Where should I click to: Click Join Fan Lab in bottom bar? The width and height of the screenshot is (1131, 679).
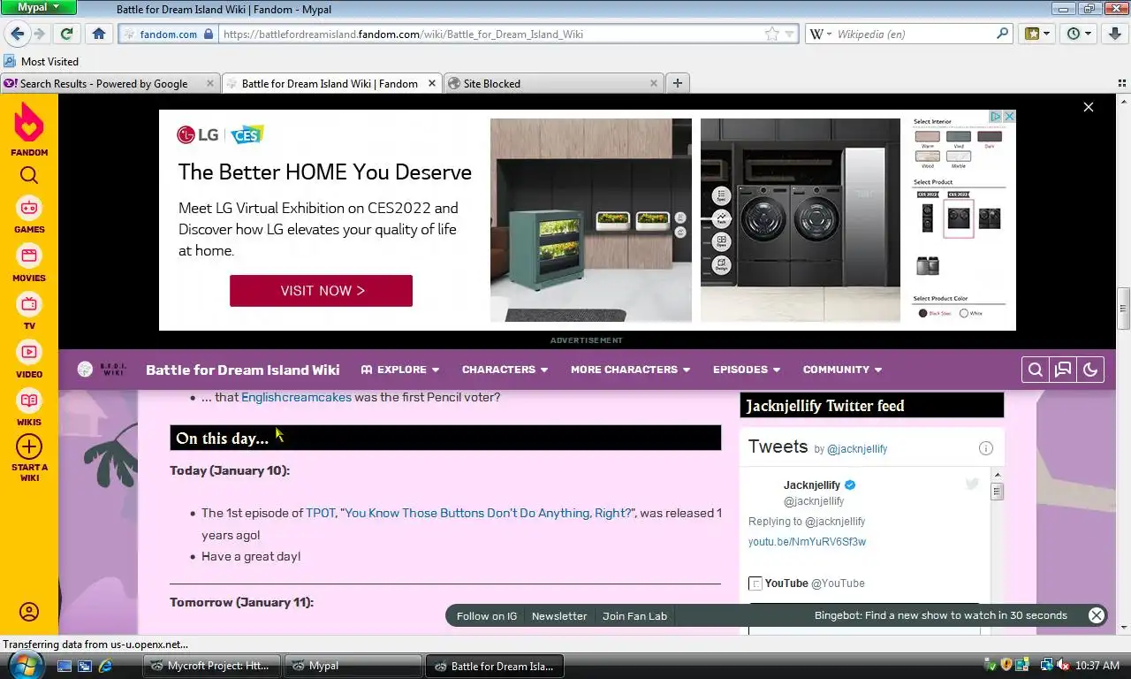[634, 616]
